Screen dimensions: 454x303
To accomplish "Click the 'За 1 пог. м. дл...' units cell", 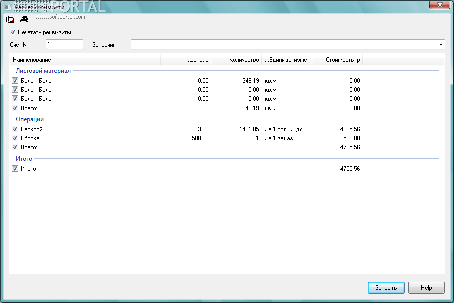I will pos(286,129).
